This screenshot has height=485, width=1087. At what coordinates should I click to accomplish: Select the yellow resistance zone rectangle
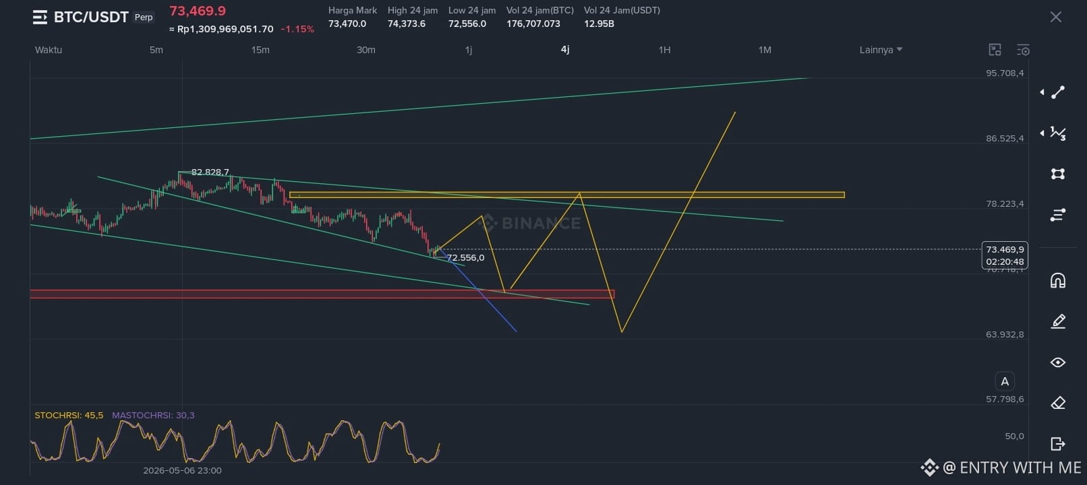pos(566,195)
